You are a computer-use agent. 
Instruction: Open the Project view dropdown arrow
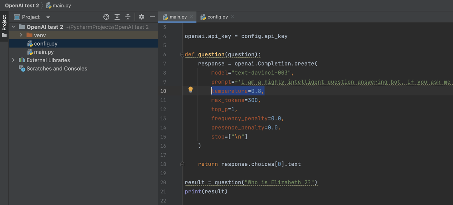click(48, 17)
